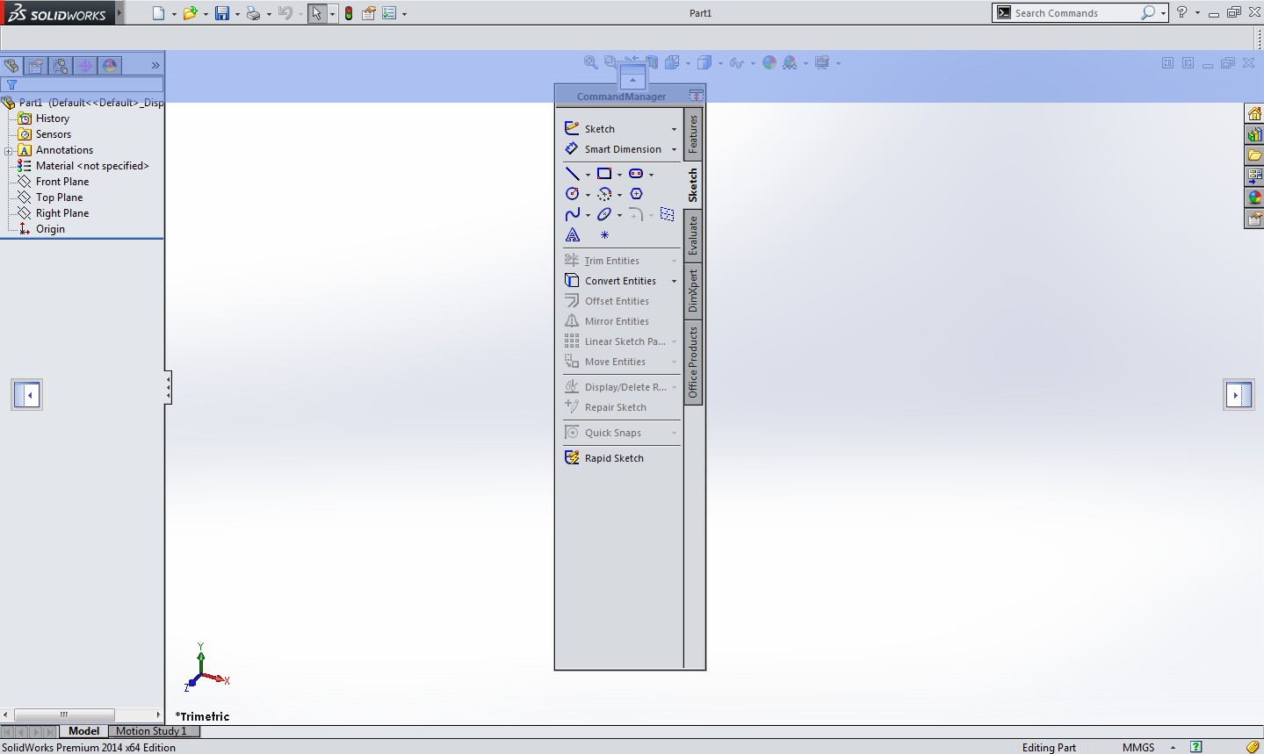Image resolution: width=1264 pixels, height=754 pixels.
Task: Open Appearances color ball in task pane
Action: coord(1254,197)
